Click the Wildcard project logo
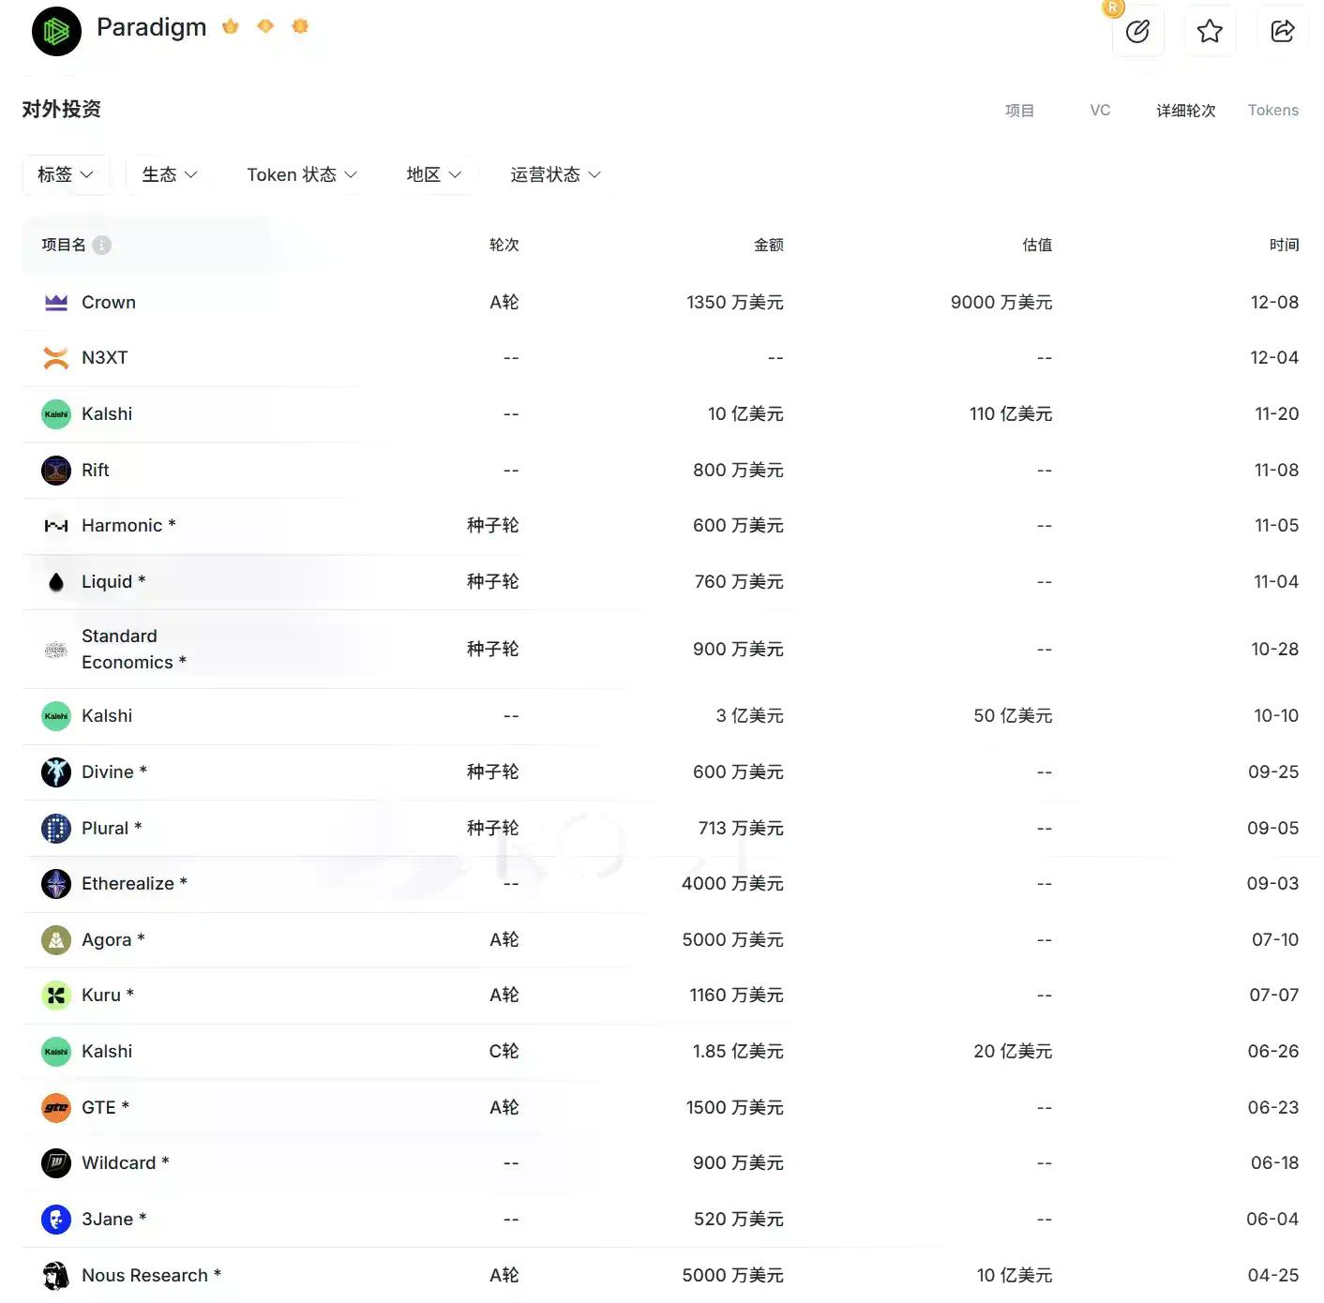The height and width of the screenshot is (1303, 1324). point(56,1162)
